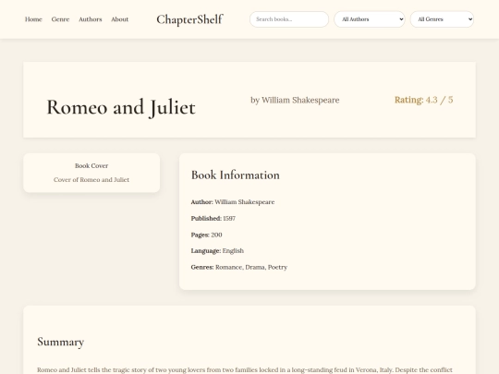Click the Rating 4.3 / 5 text
499x374 pixels.
tap(423, 100)
